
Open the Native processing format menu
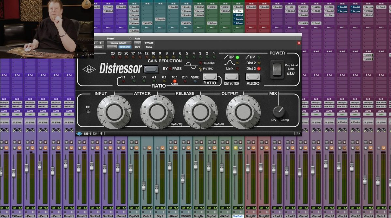pos(149,47)
